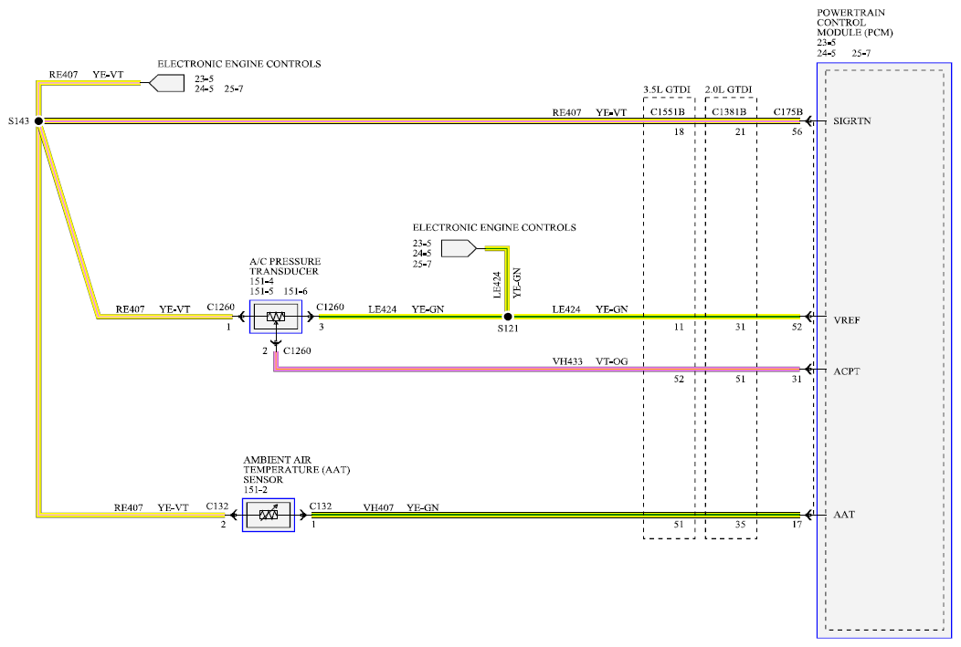Click the off-page connector arrow feeding splice S121
The width and height of the screenshot is (961, 647).
(459, 248)
